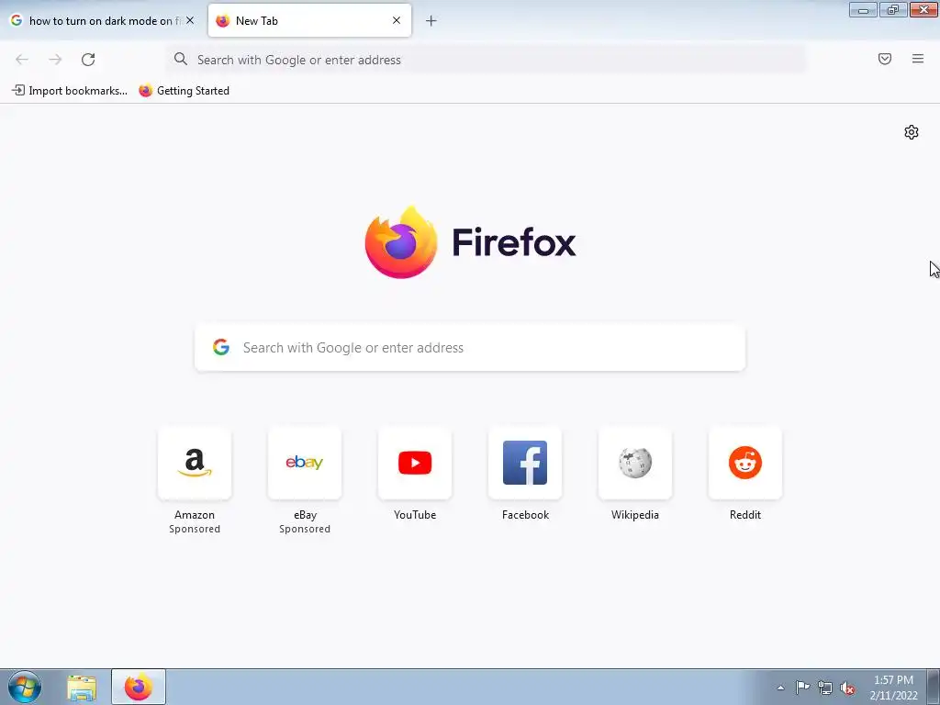Open Save to Pocket icon
Viewport: 940px width, 705px height.
[885, 59]
